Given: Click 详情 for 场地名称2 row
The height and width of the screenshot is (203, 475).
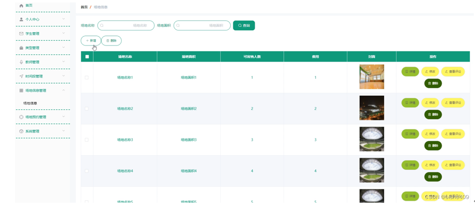Looking at the screenshot, I should pos(410,103).
